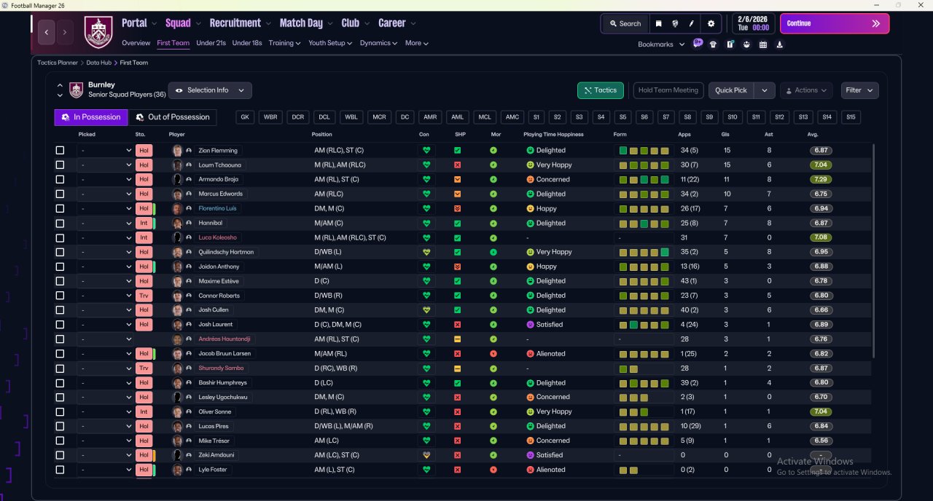Click the Burnley club crest logo
The width and height of the screenshot is (933, 501).
[x=98, y=32]
